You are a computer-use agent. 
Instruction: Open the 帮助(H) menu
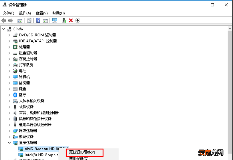pyautogui.click(x=59, y=13)
